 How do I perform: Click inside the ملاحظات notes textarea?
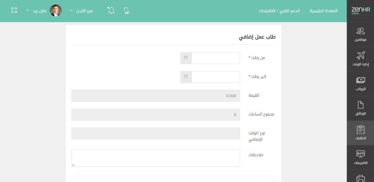[156, 158]
